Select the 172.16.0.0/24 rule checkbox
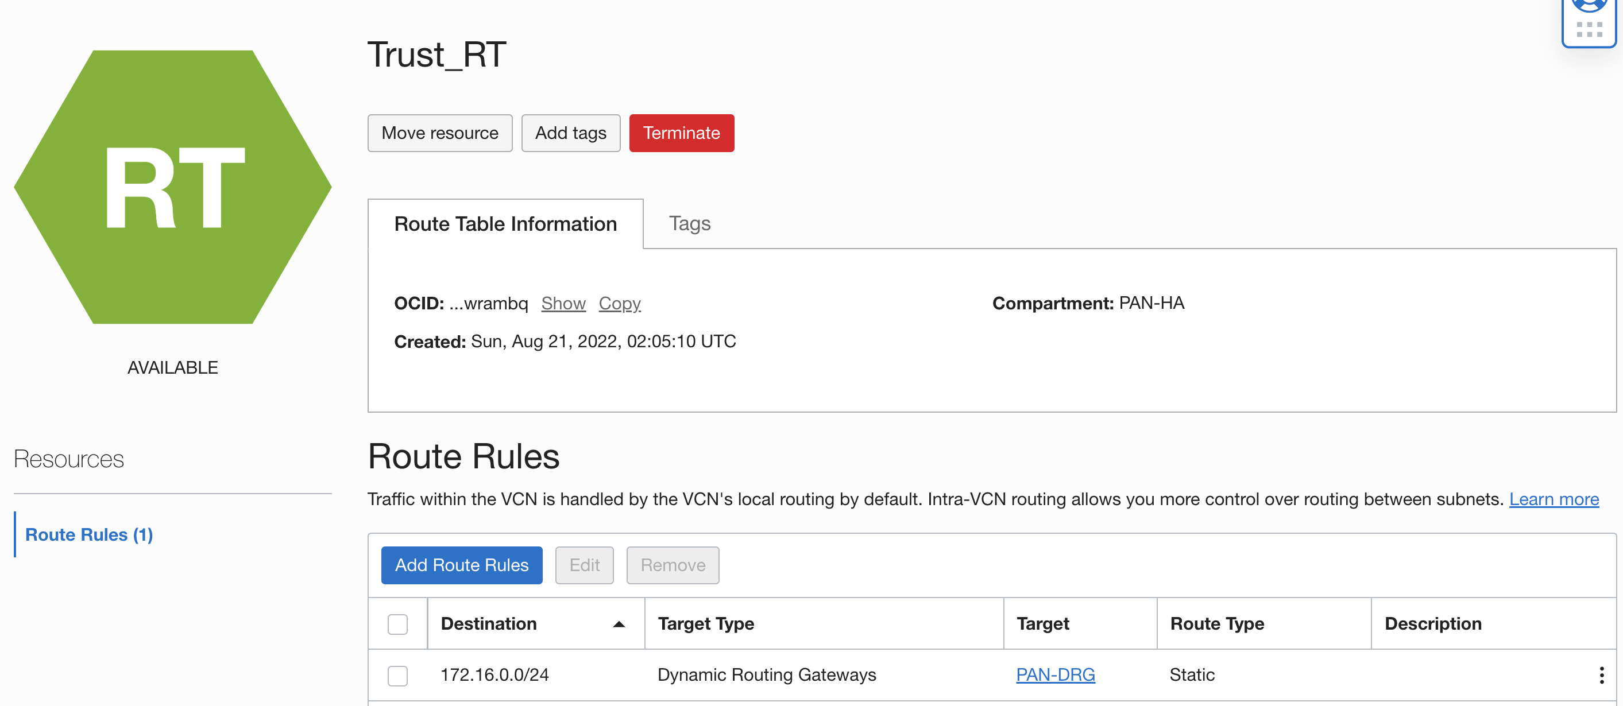This screenshot has width=1623, height=706. pos(397,675)
